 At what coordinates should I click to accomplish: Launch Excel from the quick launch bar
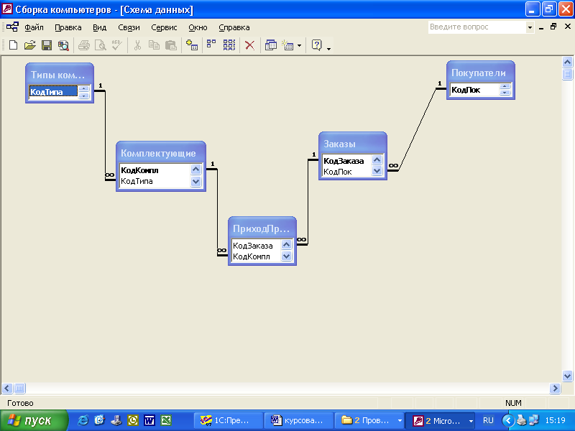tap(166, 420)
